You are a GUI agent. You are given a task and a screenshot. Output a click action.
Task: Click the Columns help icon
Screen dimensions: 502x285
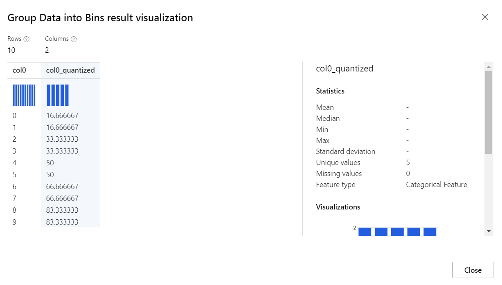[x=74, y=39]
